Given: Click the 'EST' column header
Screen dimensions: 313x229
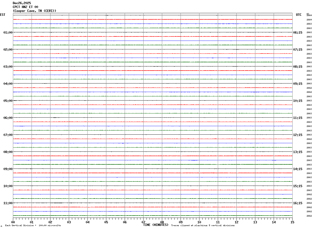Looking at the screenshot, I should 3,15.
